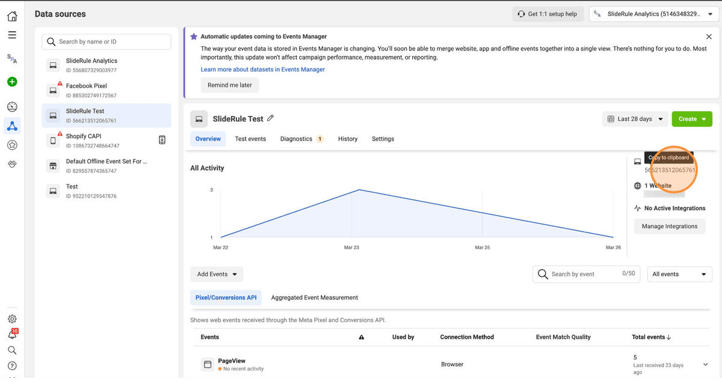The image size is (722, 385).
Task: Open Learn more about datasets link
Action: [263, 70]
